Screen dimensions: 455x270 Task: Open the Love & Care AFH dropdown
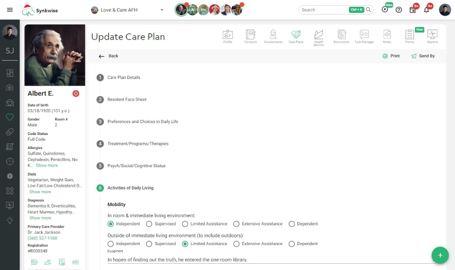click(127, 10)
